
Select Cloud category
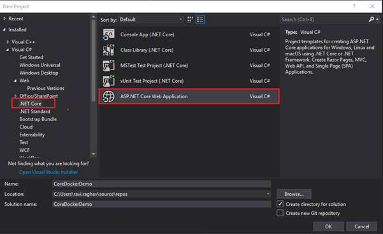pyautogui.click(x=26, y=127)
